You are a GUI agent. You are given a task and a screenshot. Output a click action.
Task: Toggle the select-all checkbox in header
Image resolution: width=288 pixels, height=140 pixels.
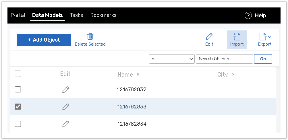18,74
